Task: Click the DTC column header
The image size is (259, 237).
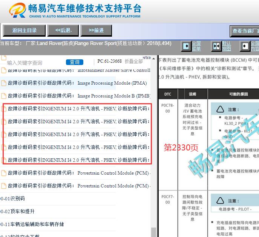Action: pos(168,94)
